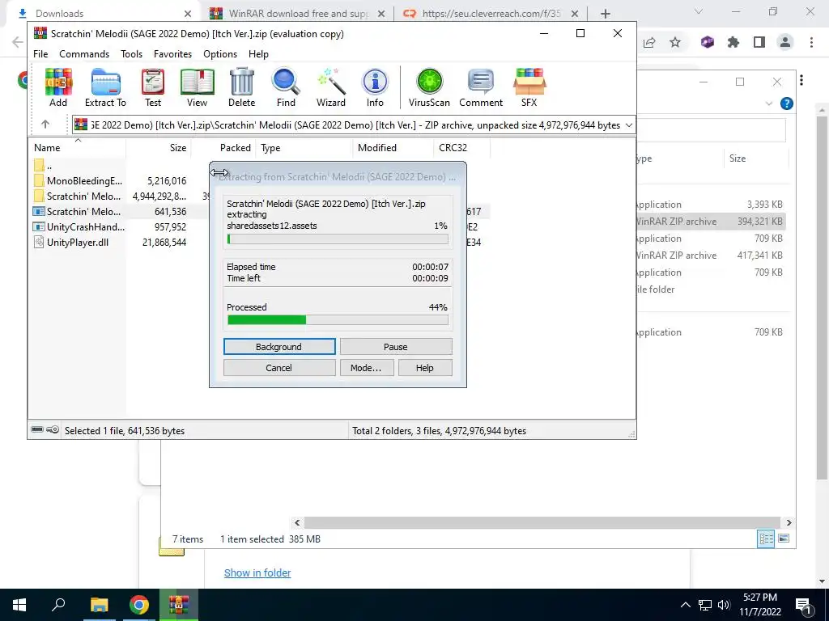This screenshot has height=621, width=829.
Task: Sort by the Name column header
Action: pos(77,148)
